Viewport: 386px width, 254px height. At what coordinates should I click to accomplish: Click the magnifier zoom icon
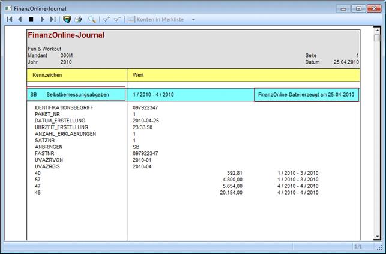tap(92, 20)
